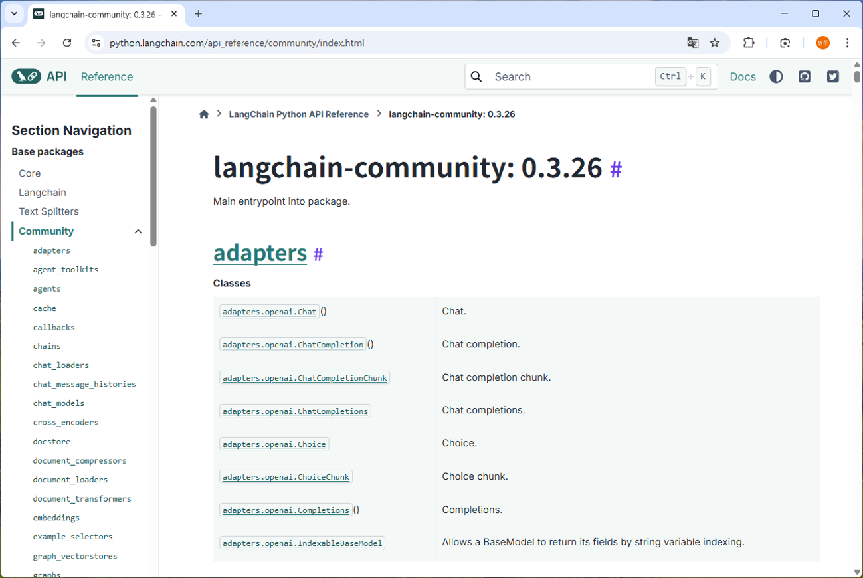Open adapters.openai.IndexableBaseModel link
The width and height of the screenshot is (863, 578).
pos(302,543)
